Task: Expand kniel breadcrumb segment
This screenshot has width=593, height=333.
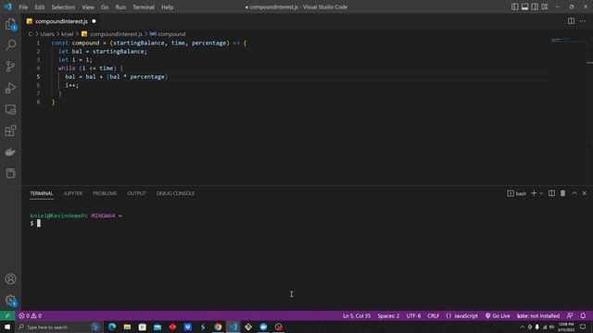Action: pos(68,34)
